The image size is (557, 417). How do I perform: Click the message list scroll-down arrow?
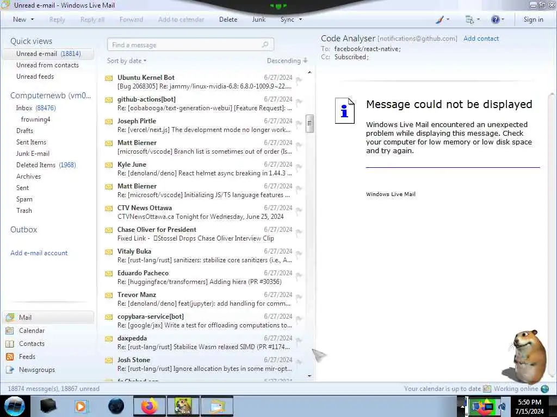click(310, 376)
